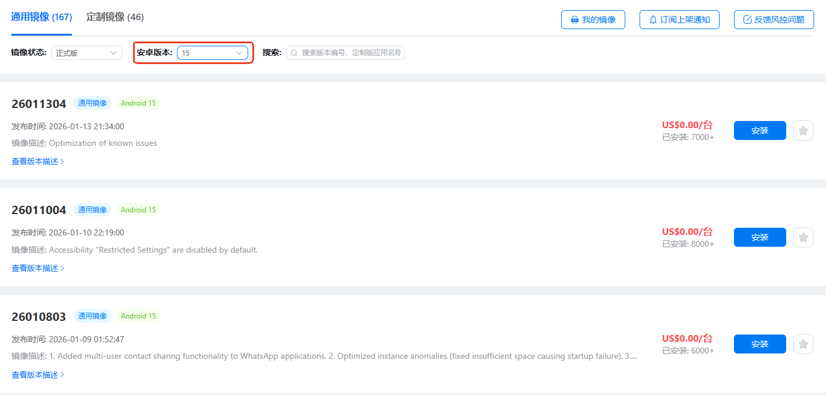Click the 通用镜像 tag beside 26011304

[x=93, y=103]
